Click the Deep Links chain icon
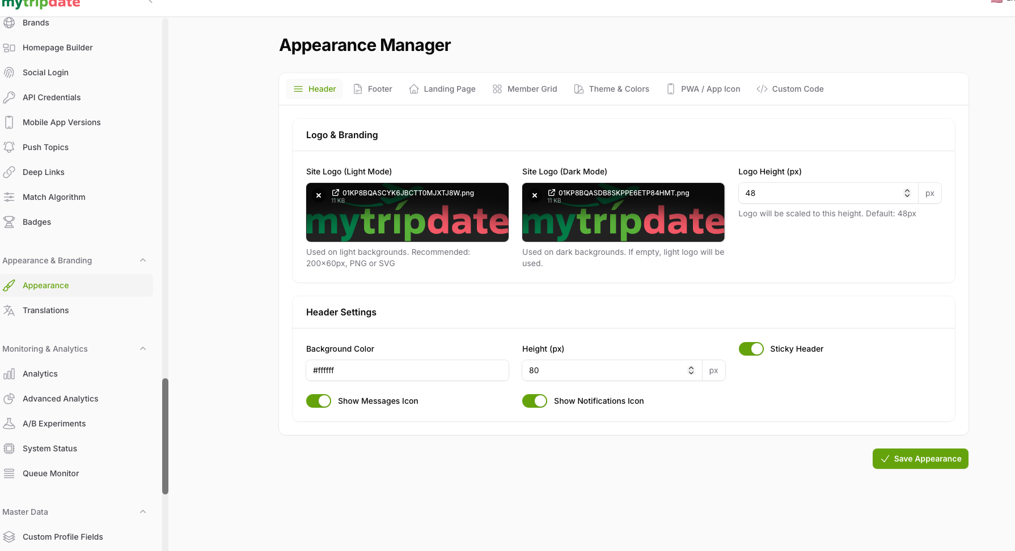1015x551 pixels. (9, 172)
